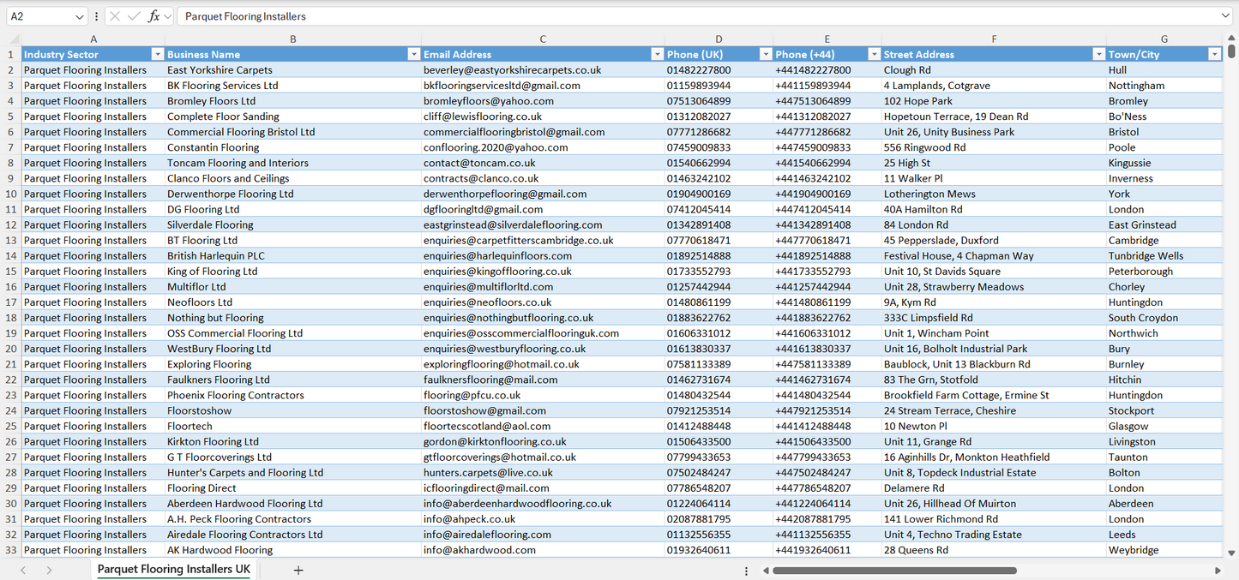The image size is (1239, 580).
Task: Click the previous sheet navigation arrow
Action: pyautogui.click(x=23, y=570)
